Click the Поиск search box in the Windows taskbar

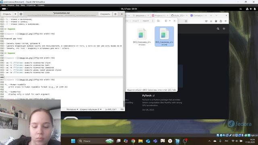pos(96,141)
